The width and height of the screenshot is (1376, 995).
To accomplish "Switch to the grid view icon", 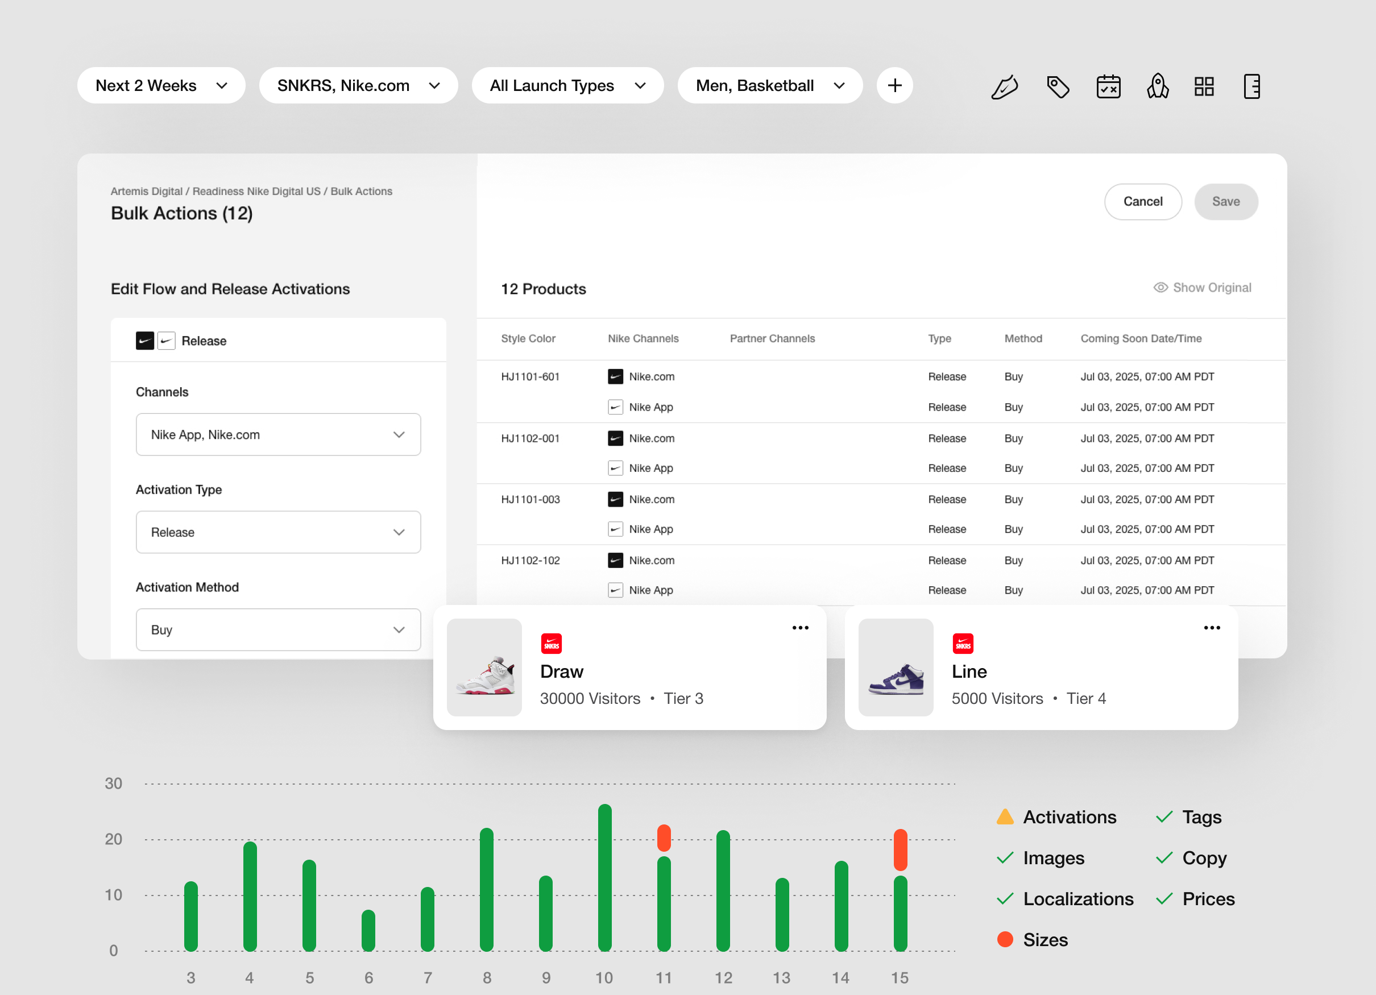I will [1204, 86].
